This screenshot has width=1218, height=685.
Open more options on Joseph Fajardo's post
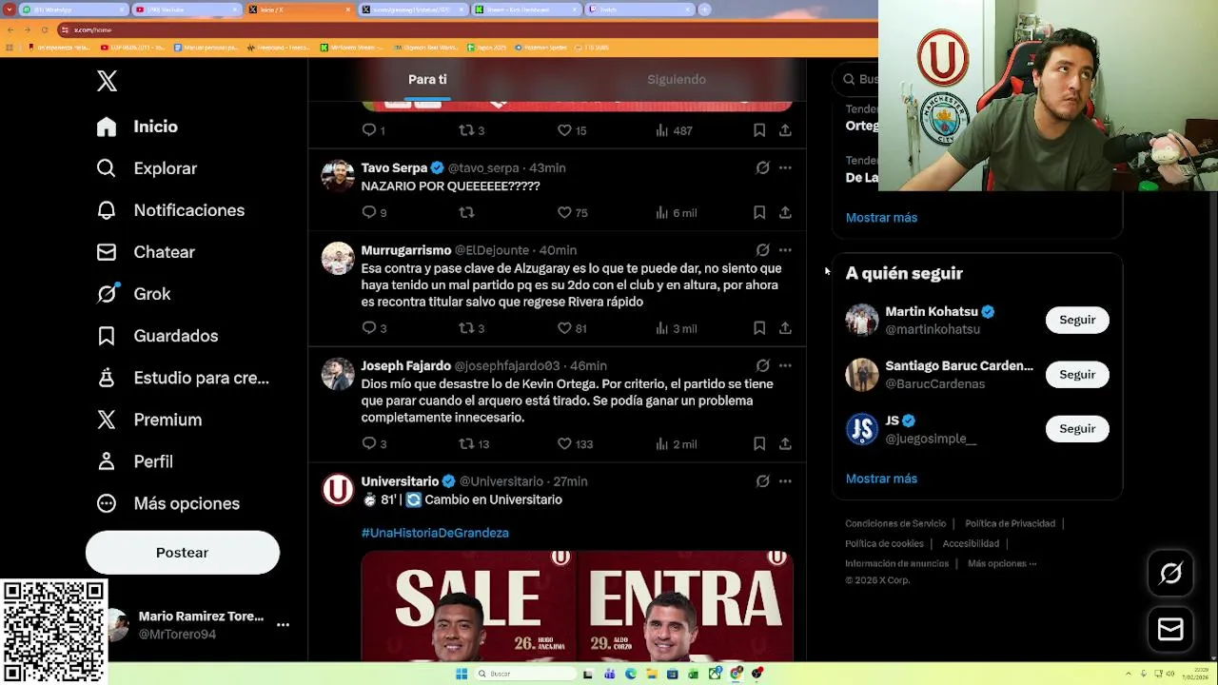click(x=785, y=365)
